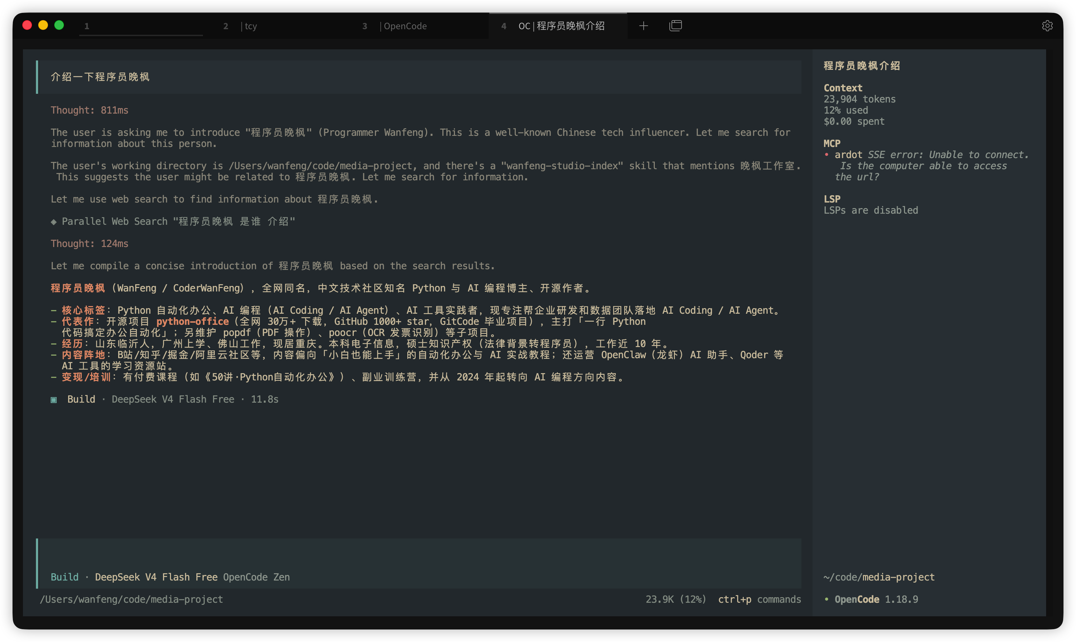Click the 内容阵地 bullet label
The width and height of the screenshot is (1076, 642).
pyautogui.click(x=83, y=355)
